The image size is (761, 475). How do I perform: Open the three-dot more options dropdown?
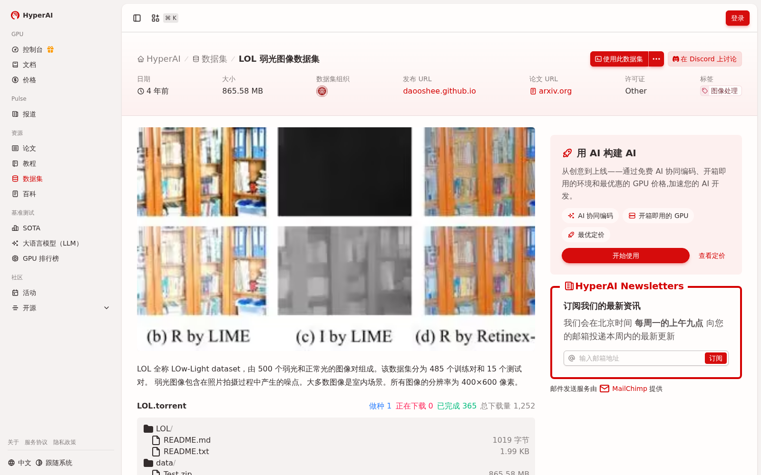(x=656, y=59)
